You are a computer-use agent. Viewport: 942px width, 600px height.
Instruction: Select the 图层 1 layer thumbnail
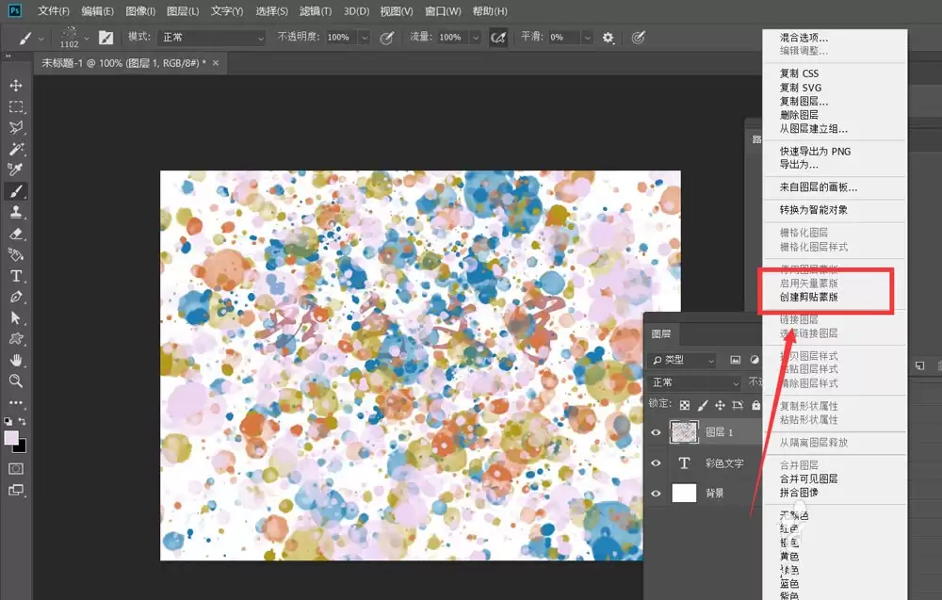click(684, 432)
